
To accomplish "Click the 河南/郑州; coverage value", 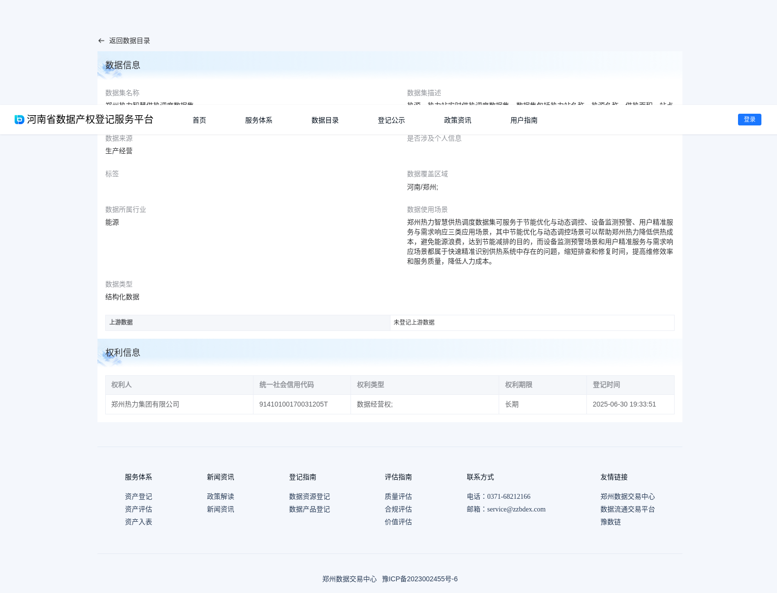I will pyautogui.click(x=423, y=187).
